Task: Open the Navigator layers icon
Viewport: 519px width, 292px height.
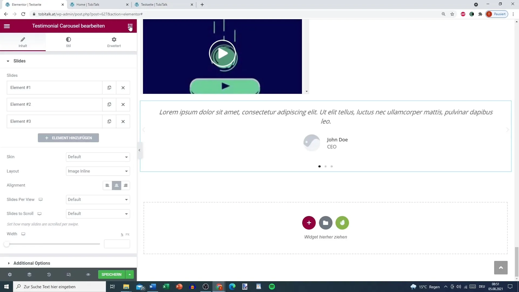Action: coord(29,274)
